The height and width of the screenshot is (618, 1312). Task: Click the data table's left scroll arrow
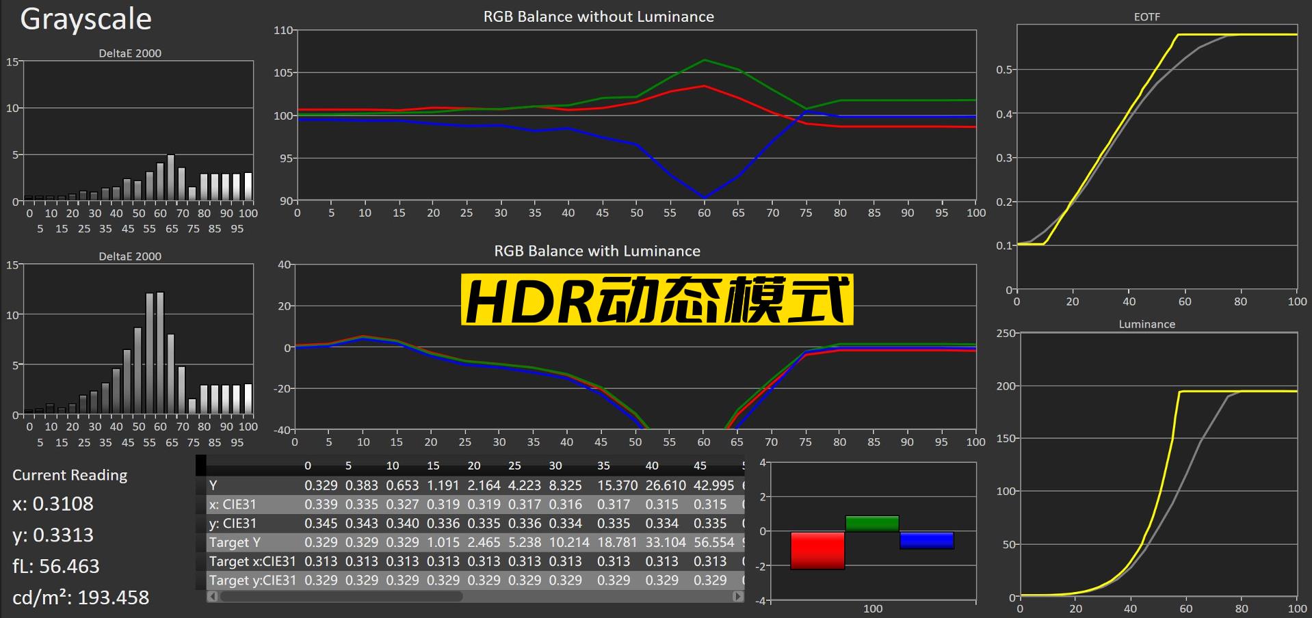click(213, 597)
